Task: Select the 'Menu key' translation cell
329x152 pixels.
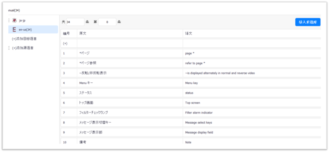Action: [x=192, y=83]
